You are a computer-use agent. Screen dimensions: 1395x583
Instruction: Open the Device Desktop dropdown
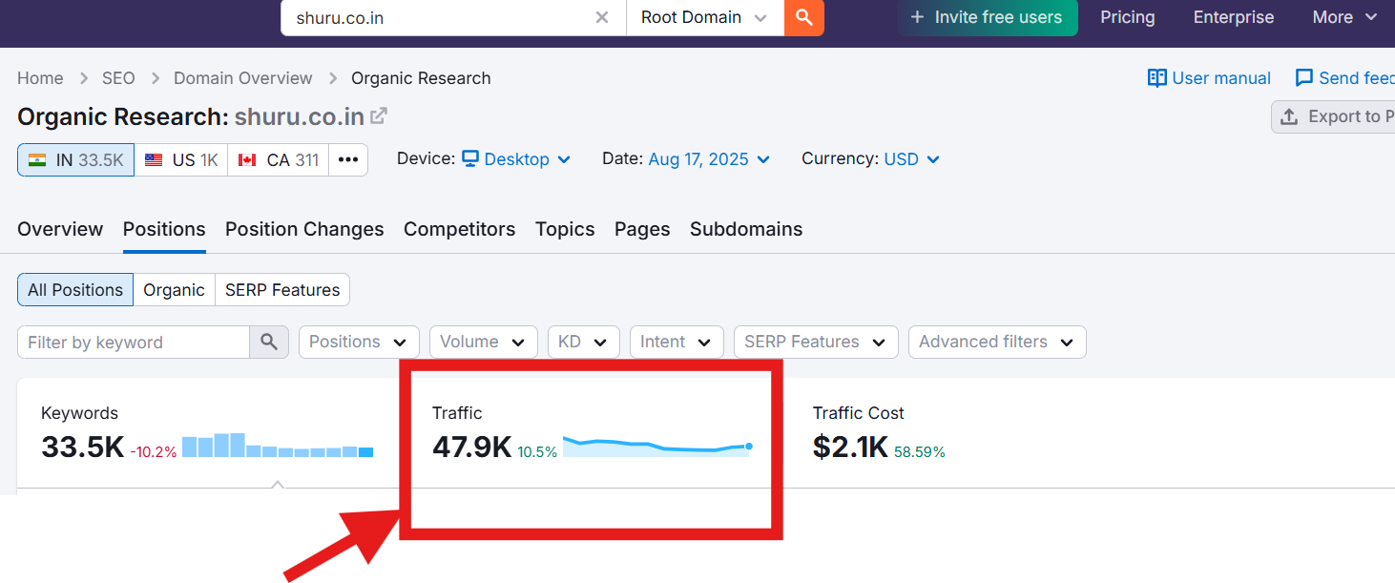click(x=515, y=159)
